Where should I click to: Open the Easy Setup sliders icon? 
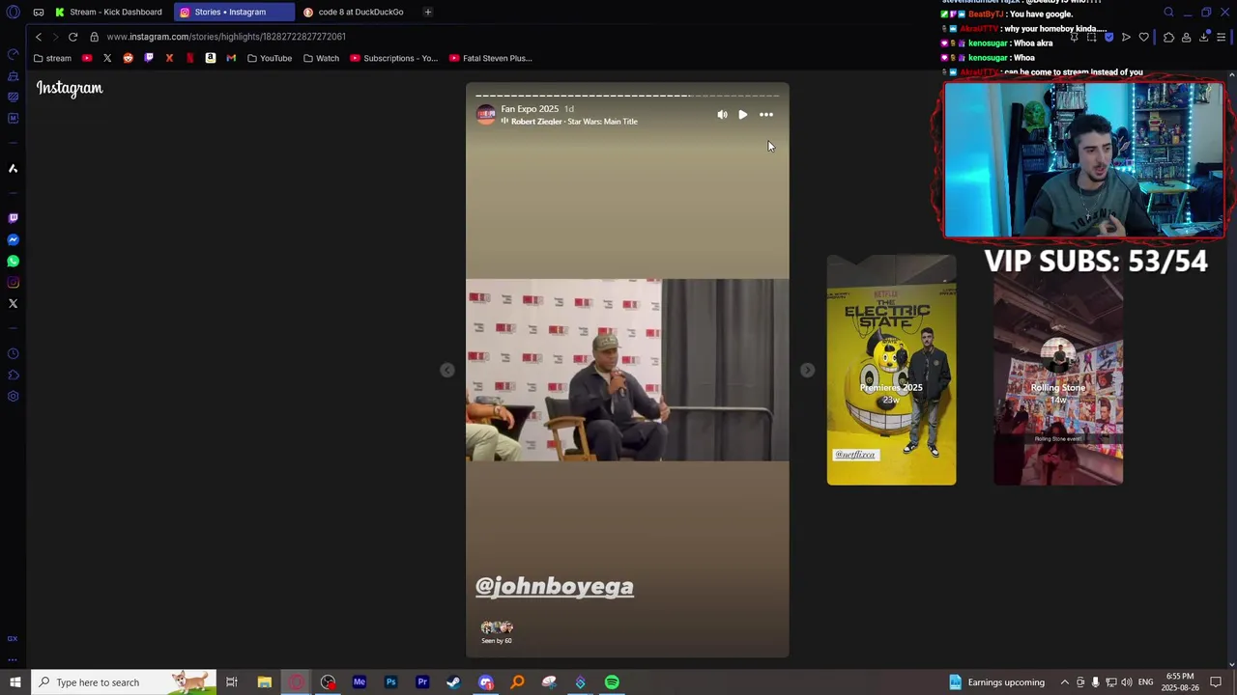pyautogui.click(x=1222, y=37)
